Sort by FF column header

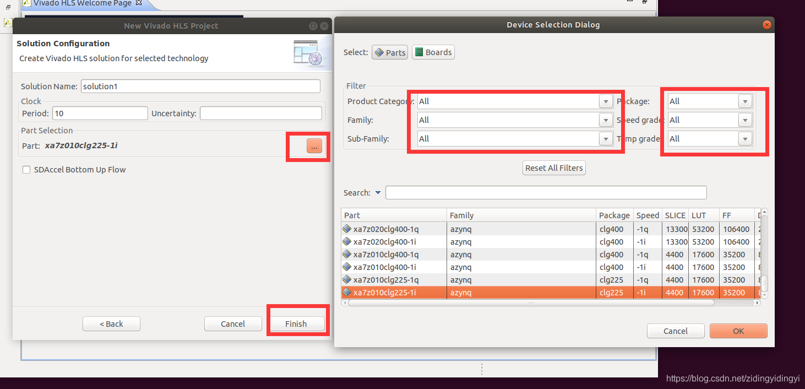pos(737,215)
